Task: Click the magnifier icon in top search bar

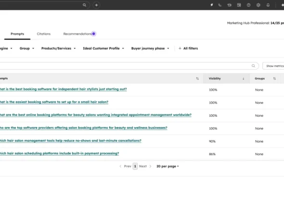Action: 84,5
